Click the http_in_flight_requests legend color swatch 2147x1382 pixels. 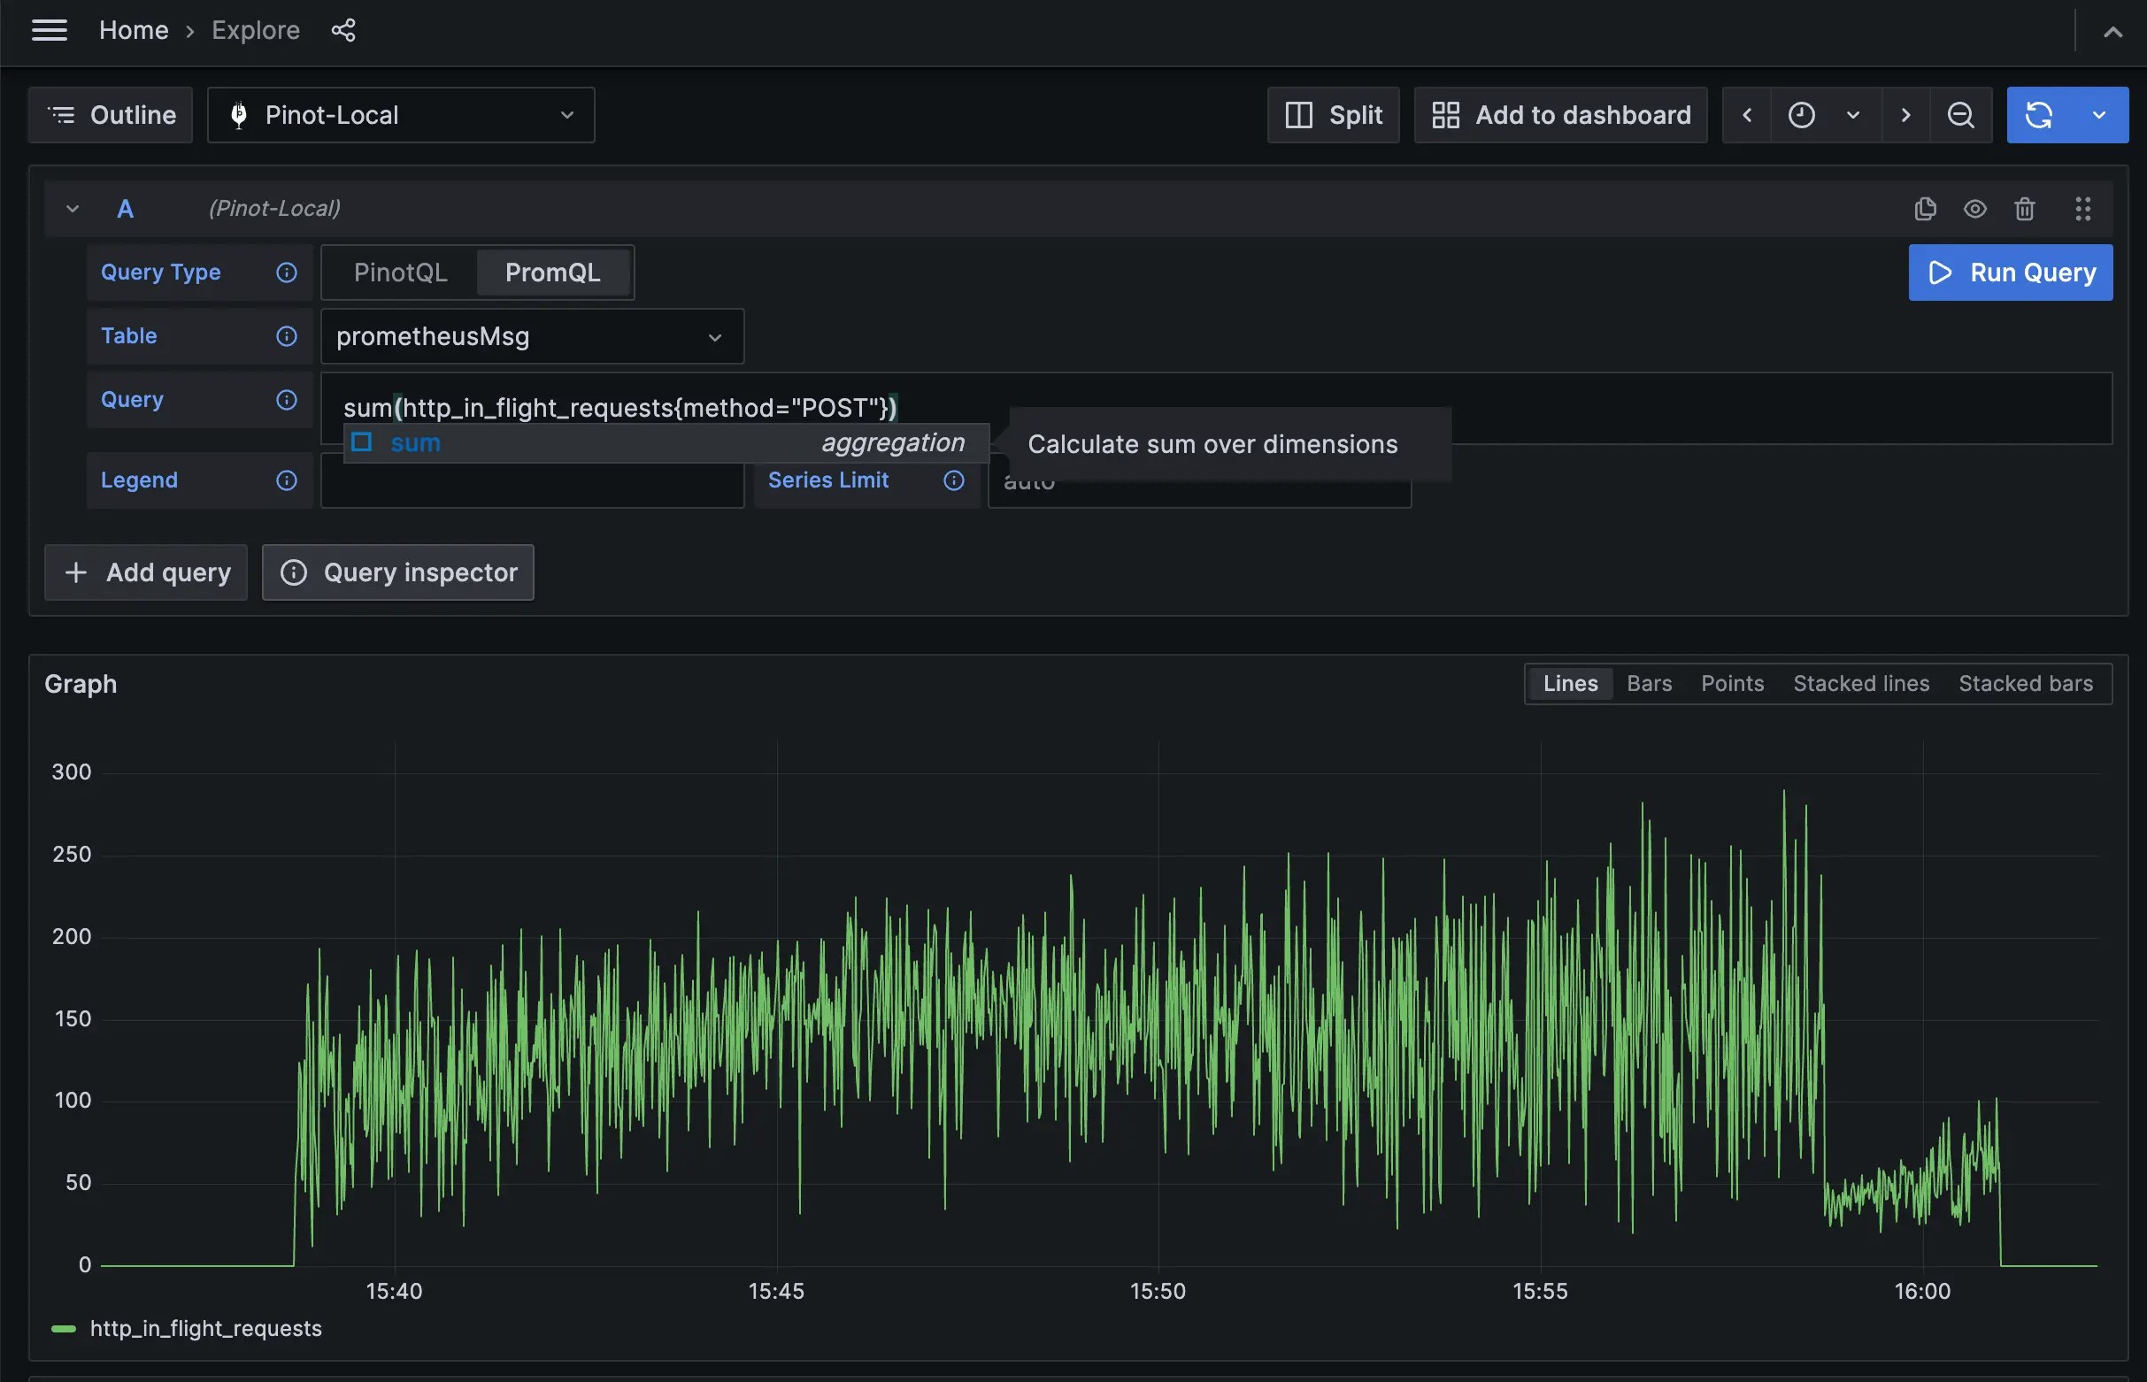tap(63, 1328)
